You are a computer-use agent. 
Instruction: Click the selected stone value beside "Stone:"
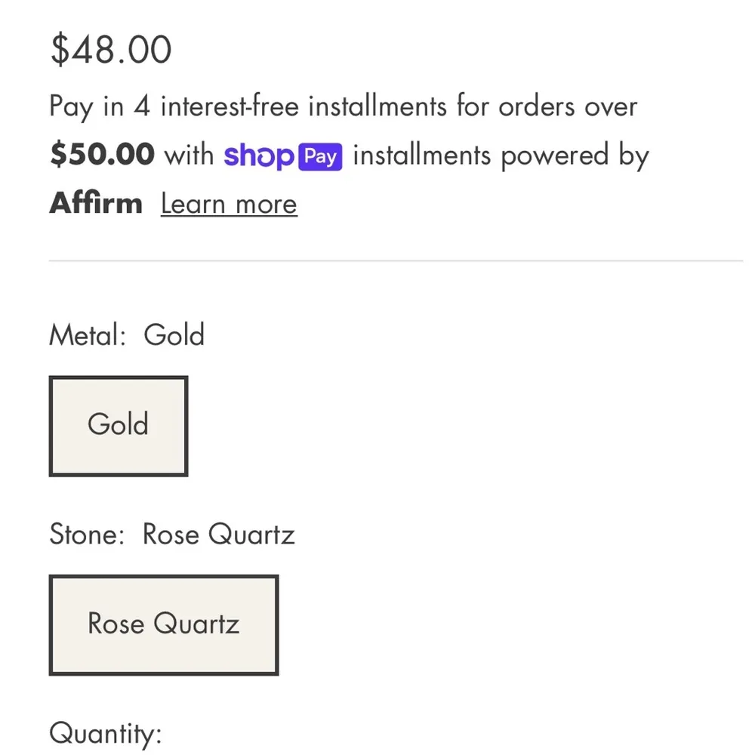(x=219, y=535)
